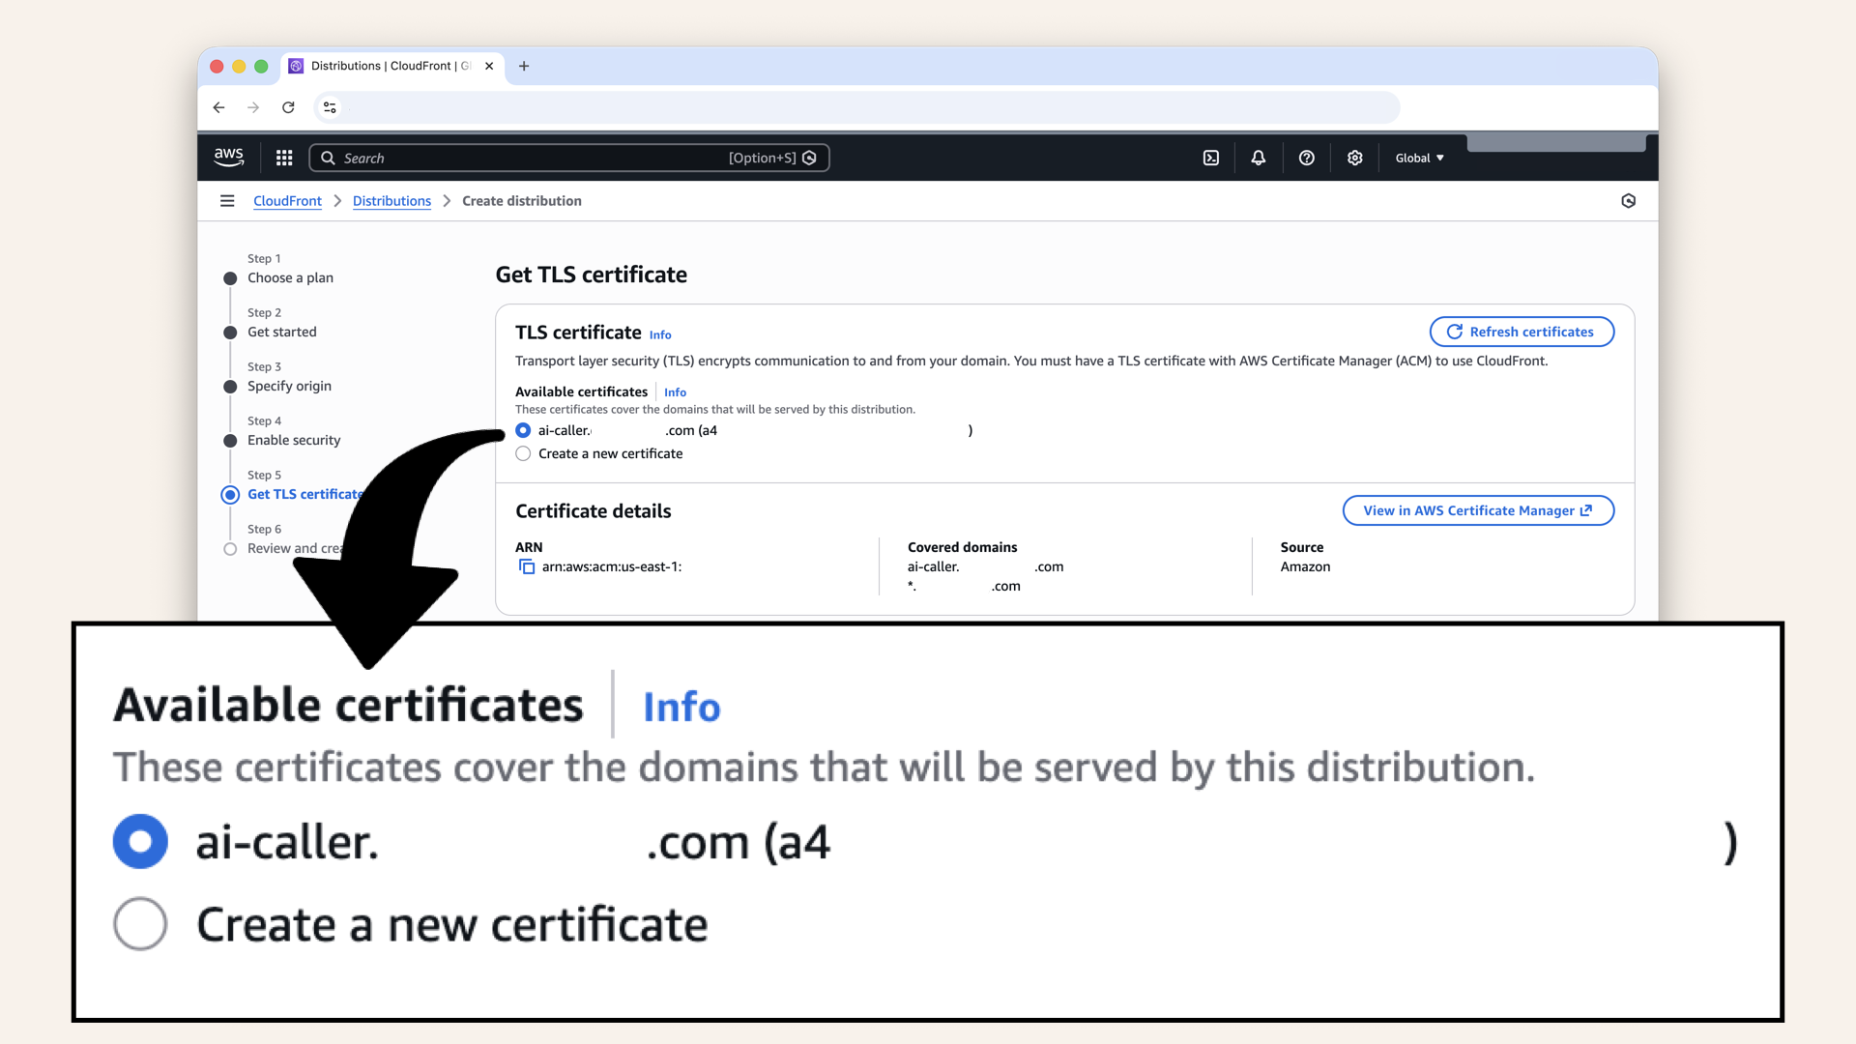This screenshot has height=1044, width=1856.
Task: Open the CloudShell terminal icon
Action: coord(1211,158)
